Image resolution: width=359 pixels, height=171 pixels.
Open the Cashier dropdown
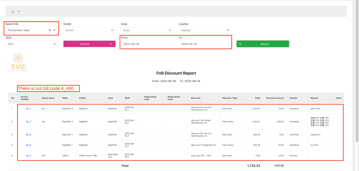coord(205,30)
